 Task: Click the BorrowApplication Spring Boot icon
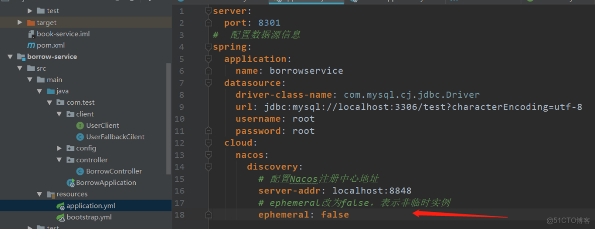click(x=70, y=183)
